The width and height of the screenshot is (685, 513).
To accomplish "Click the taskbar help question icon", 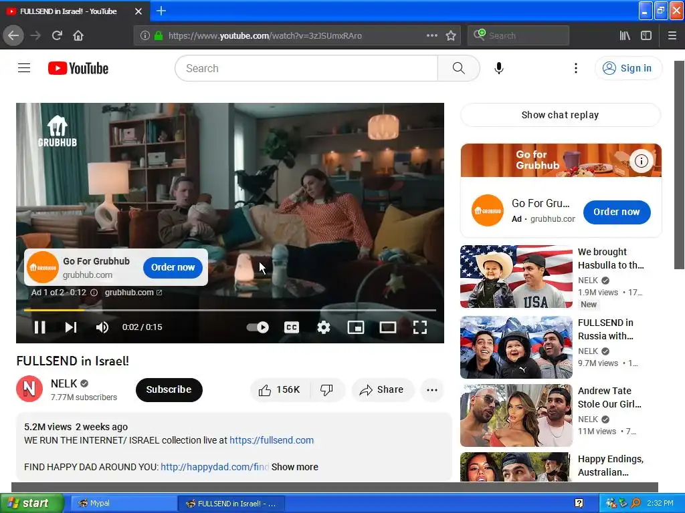I will [x=579, y=503].
